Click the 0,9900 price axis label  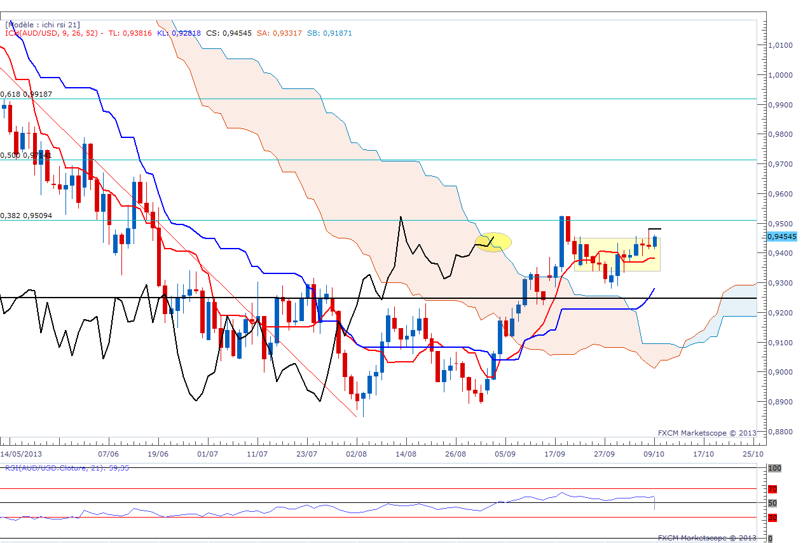coord(781,105)
